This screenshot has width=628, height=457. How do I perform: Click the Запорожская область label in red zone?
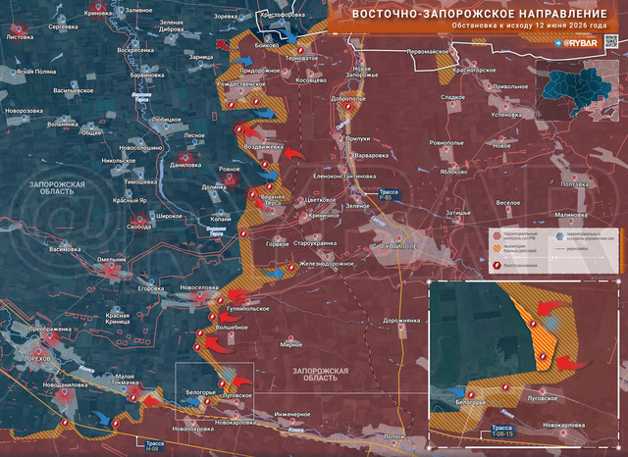(x=320, y=375)
